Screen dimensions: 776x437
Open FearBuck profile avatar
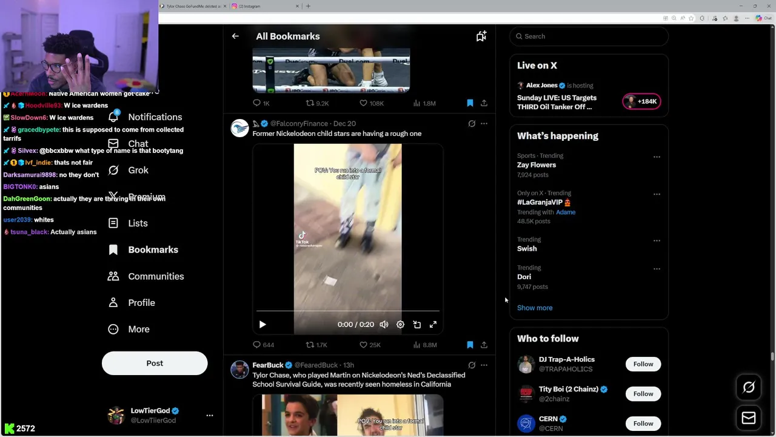[239, 370]
